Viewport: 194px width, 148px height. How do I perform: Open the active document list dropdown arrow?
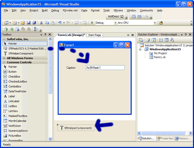pos(128,35)
